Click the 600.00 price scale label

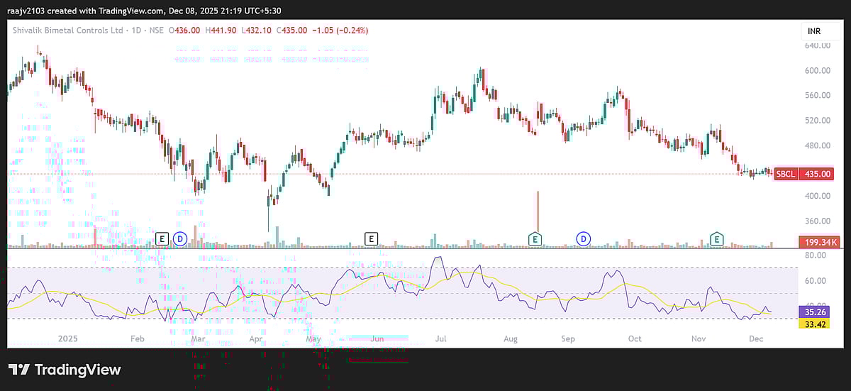coord(816,70)
